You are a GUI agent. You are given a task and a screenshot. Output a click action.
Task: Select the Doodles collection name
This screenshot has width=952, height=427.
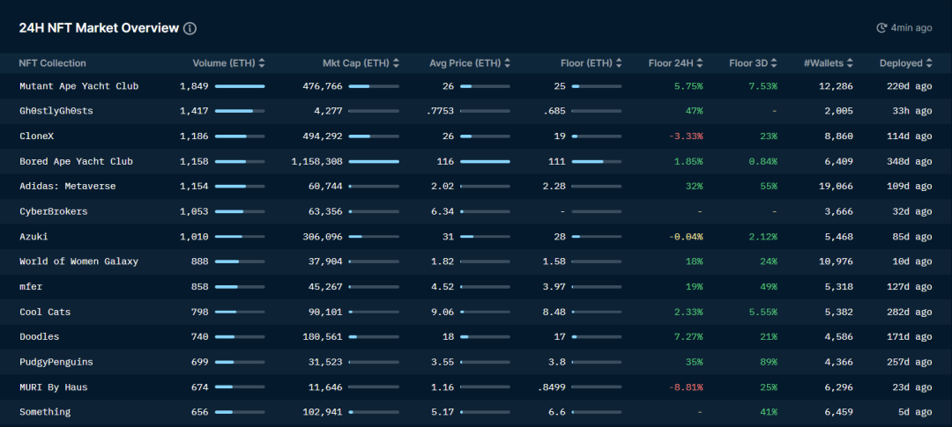pyautogui.click(x=40, y=336)
